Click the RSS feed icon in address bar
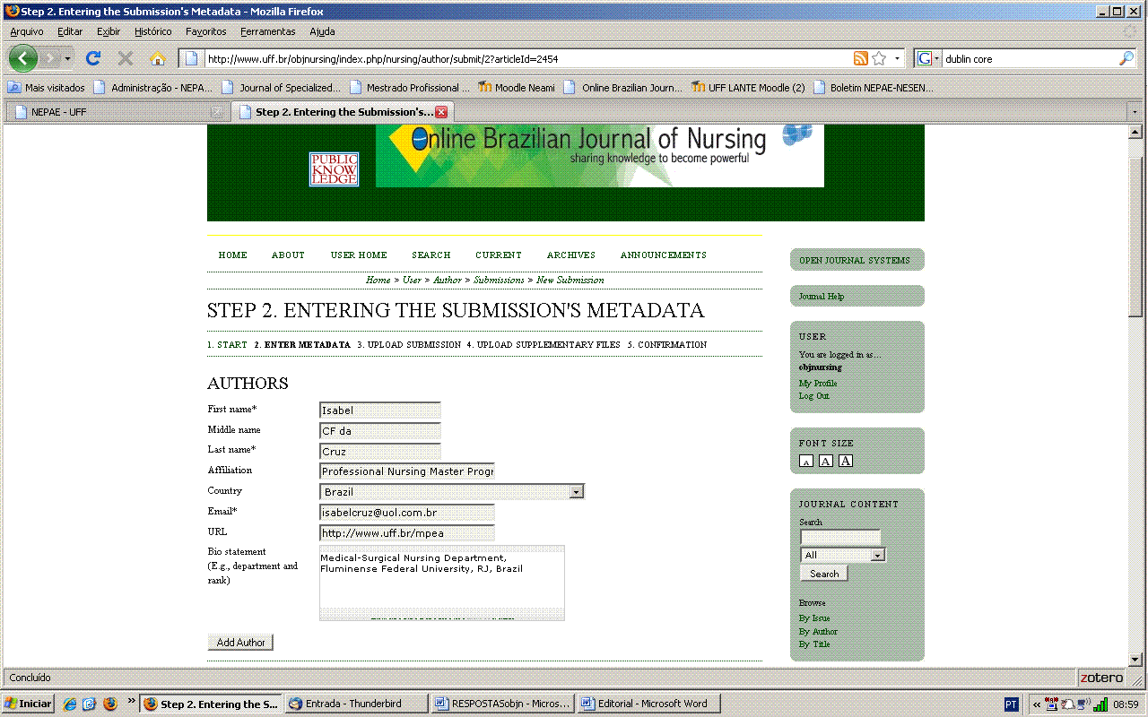The image size is (1148, 717). tap(860, 58)
